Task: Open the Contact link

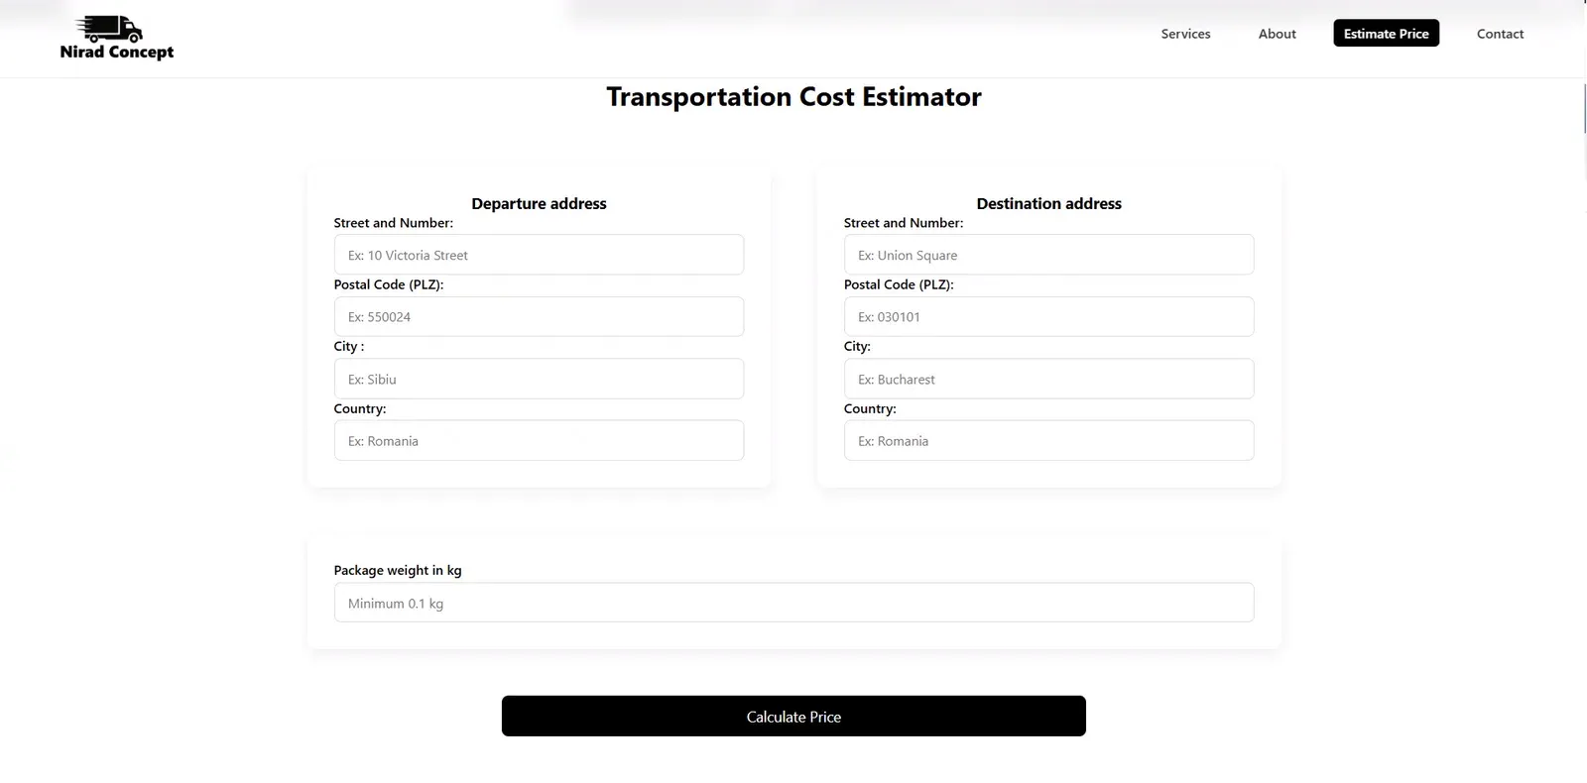Action: click(1500, 34)
